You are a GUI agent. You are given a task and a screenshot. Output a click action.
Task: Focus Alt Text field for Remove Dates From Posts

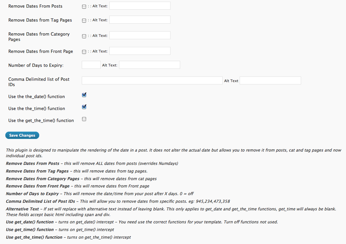point(140,6)
